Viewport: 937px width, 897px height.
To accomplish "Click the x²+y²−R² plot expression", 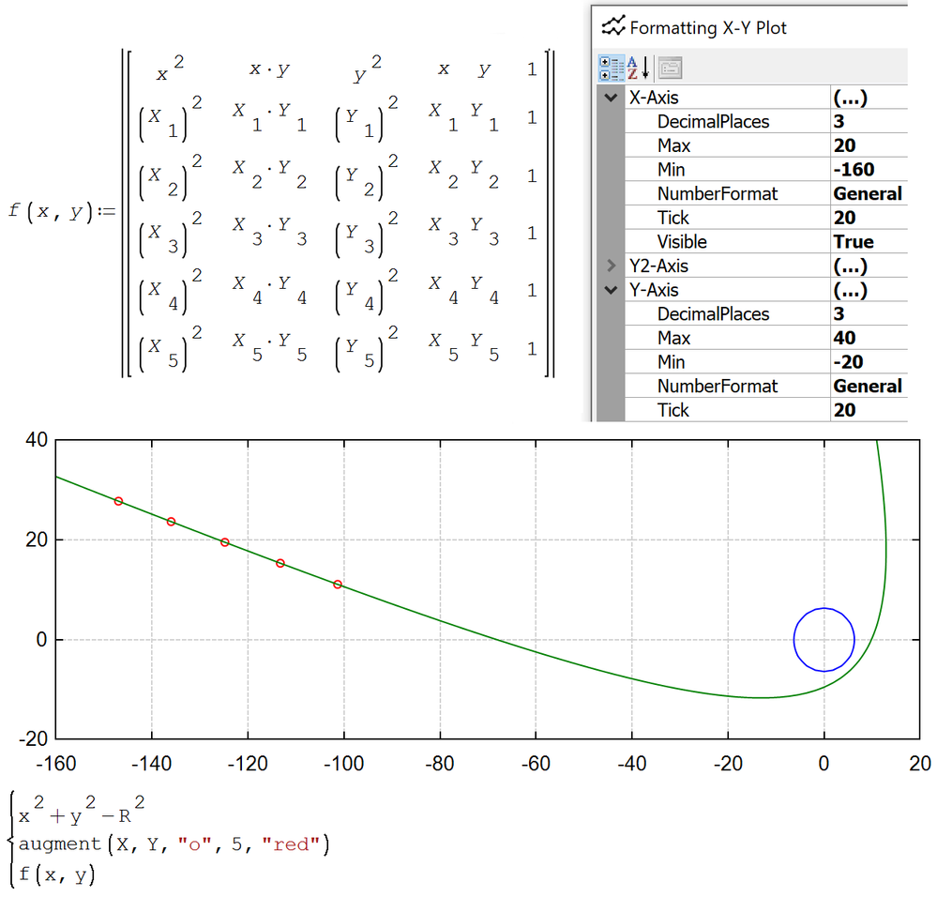I will [x=82, y=811].
